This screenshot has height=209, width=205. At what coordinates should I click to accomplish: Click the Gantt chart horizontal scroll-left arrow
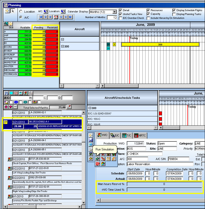click(102, 86)
